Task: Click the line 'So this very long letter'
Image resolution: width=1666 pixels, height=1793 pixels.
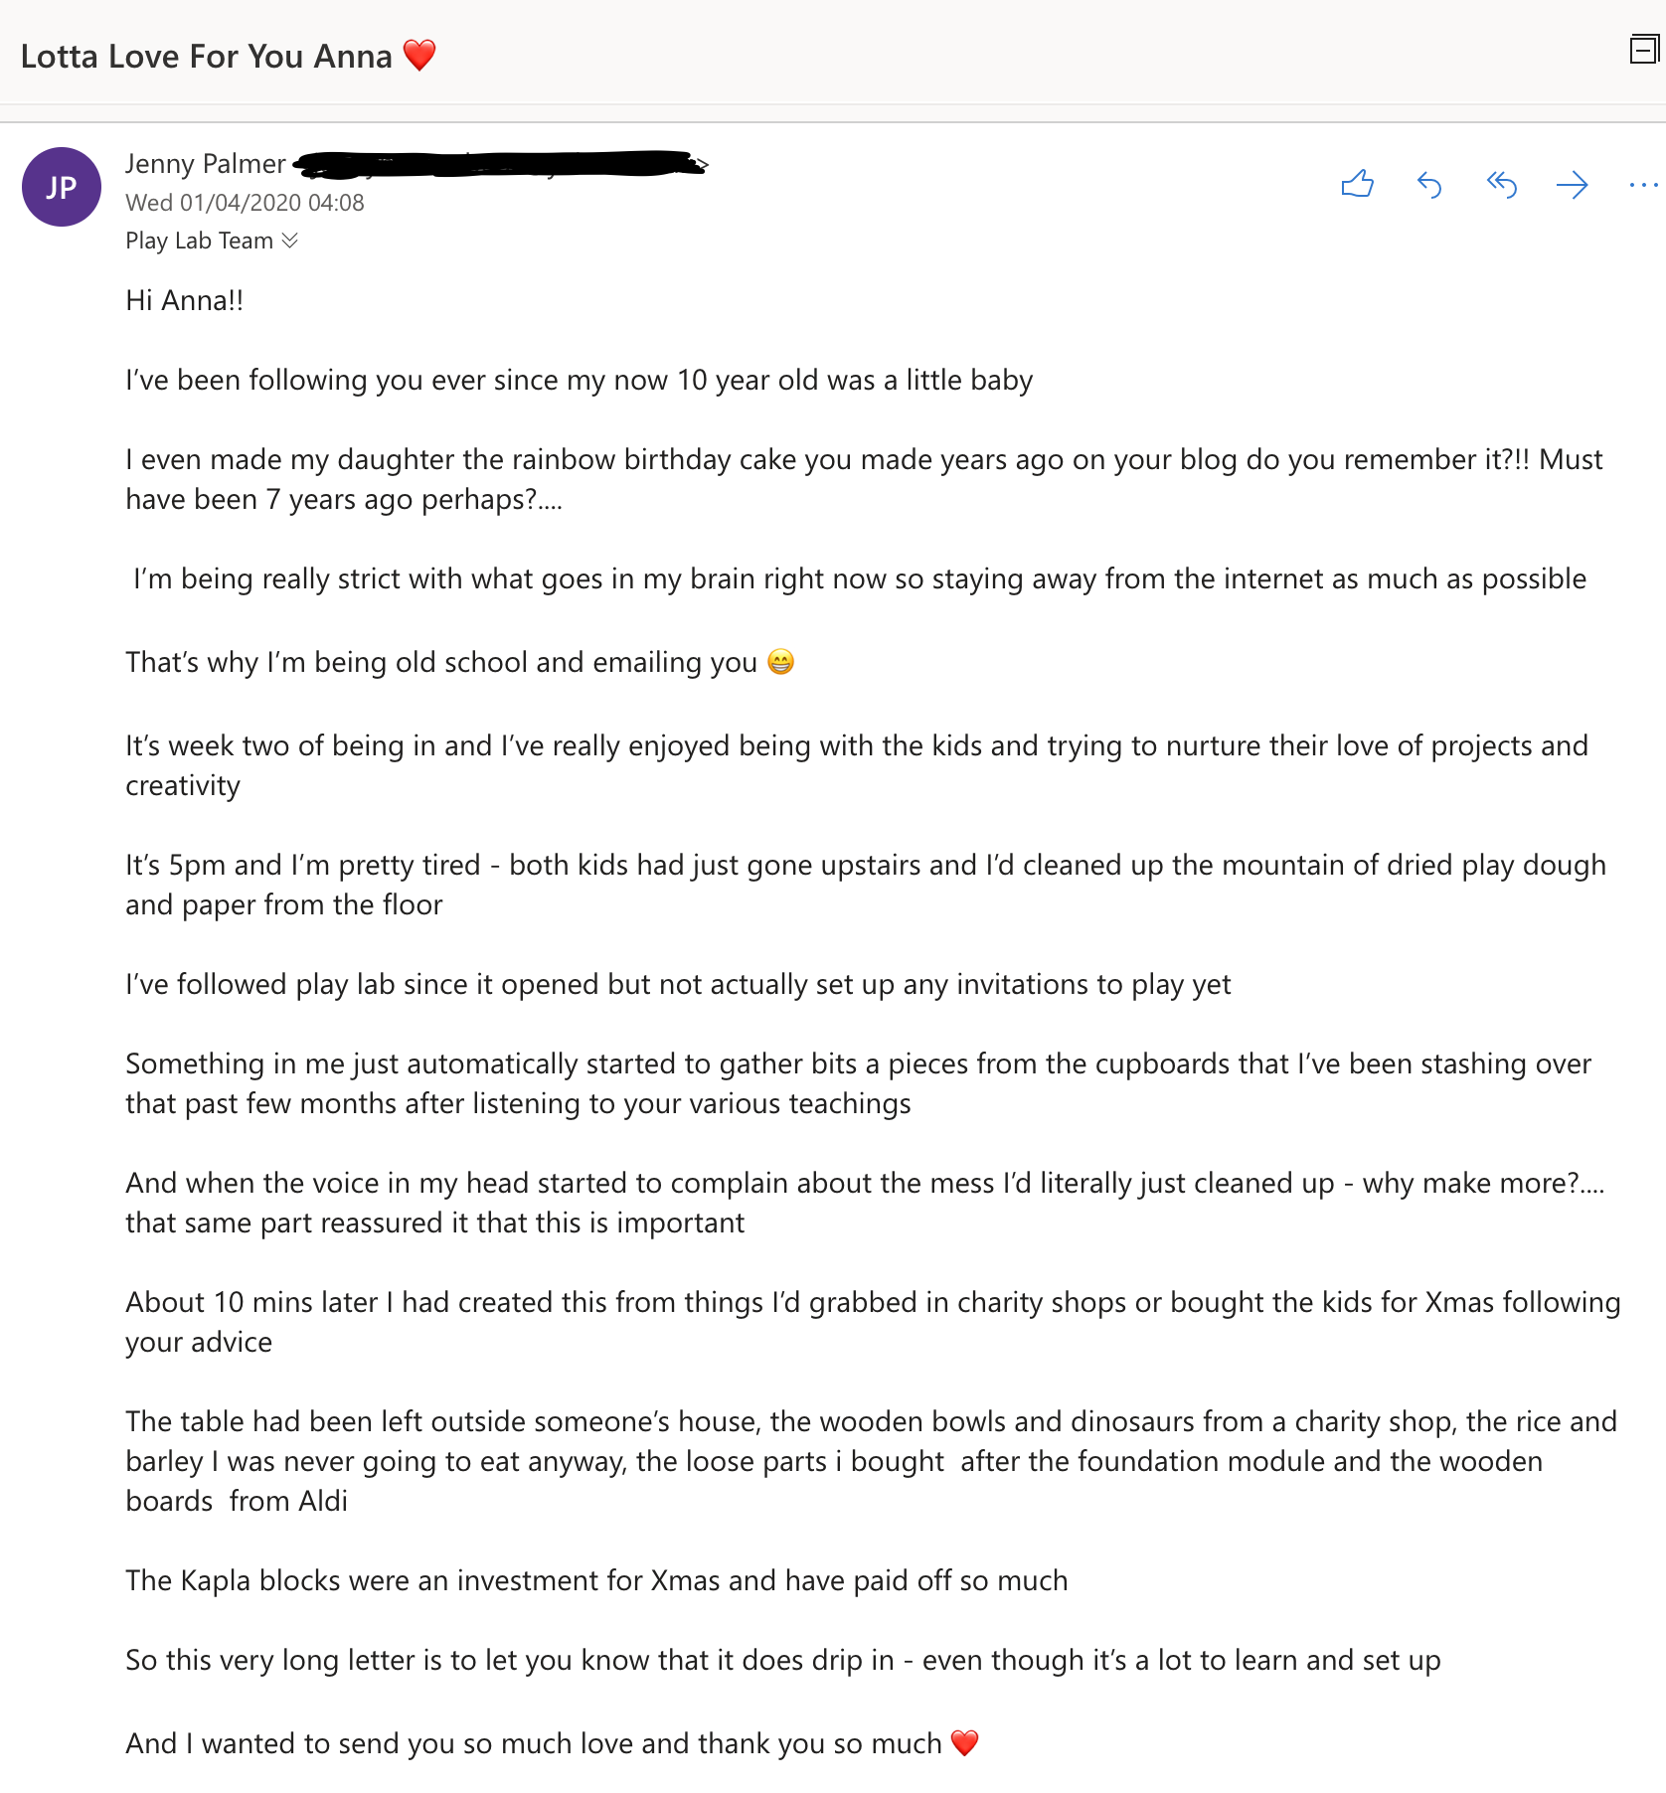Action: tap(782, 1660)
